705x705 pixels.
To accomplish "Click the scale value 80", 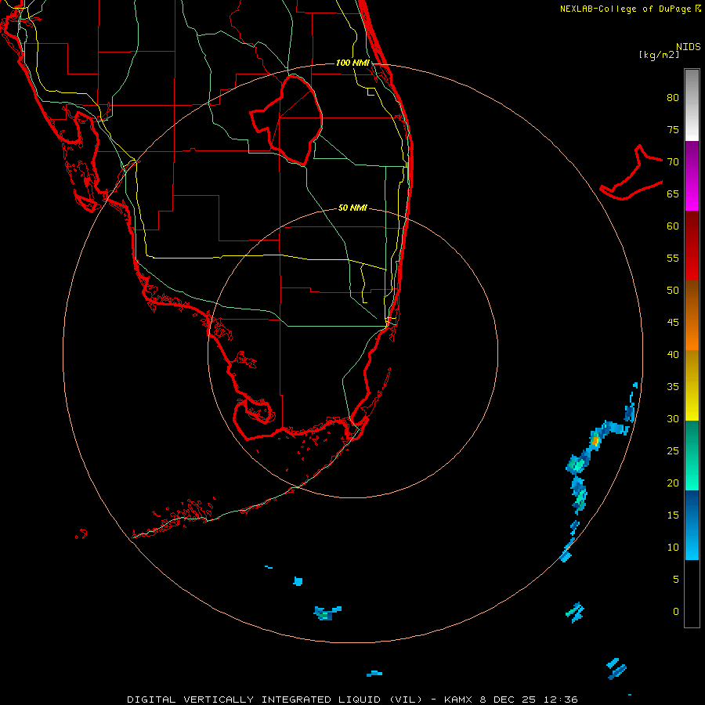I will point(673,98).
